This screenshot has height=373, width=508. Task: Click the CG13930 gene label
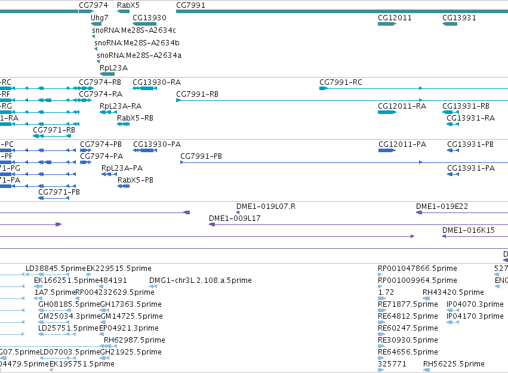[149, 18]
